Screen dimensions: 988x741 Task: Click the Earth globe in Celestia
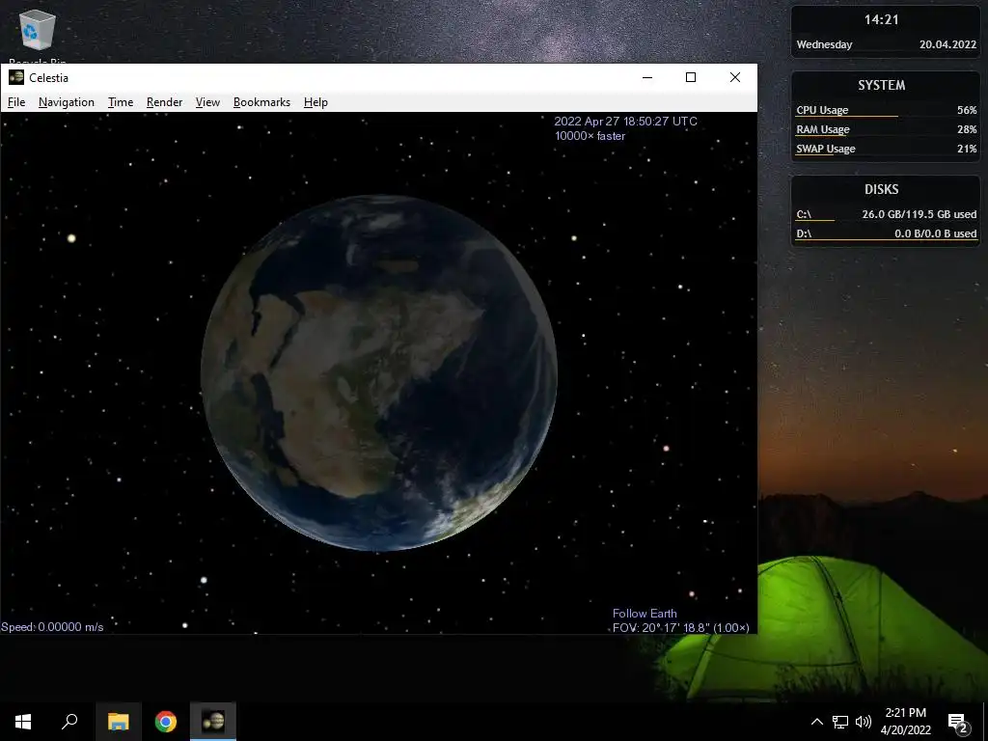tap(378, 372)
